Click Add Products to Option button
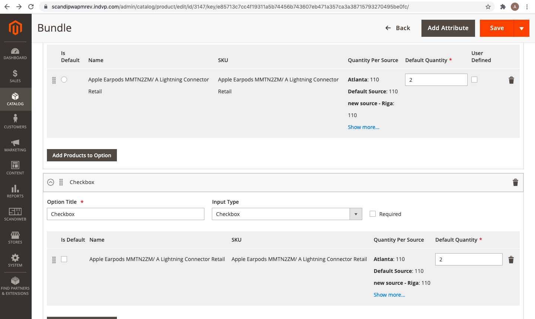 tap(82, 155)
